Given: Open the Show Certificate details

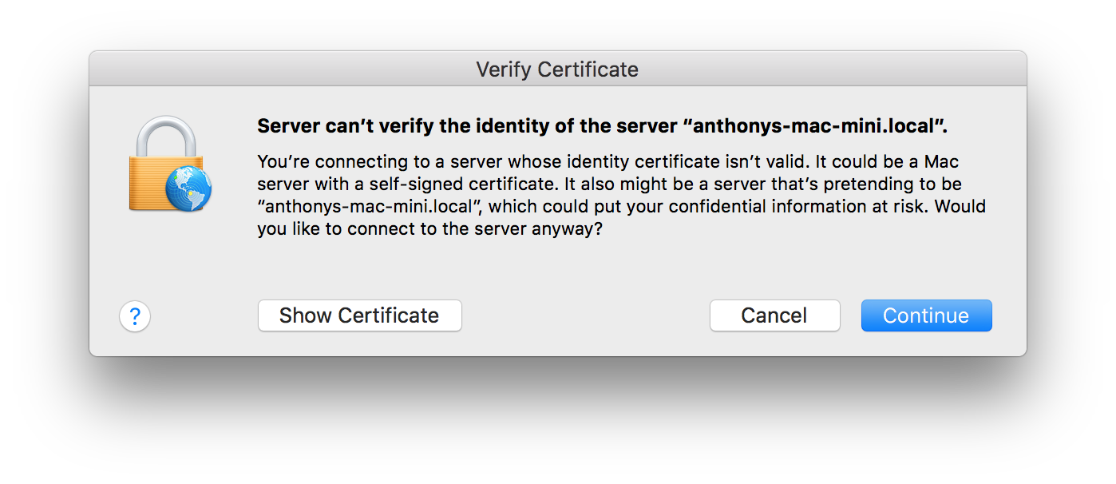Looking at the screenshot, I should 359,315.
